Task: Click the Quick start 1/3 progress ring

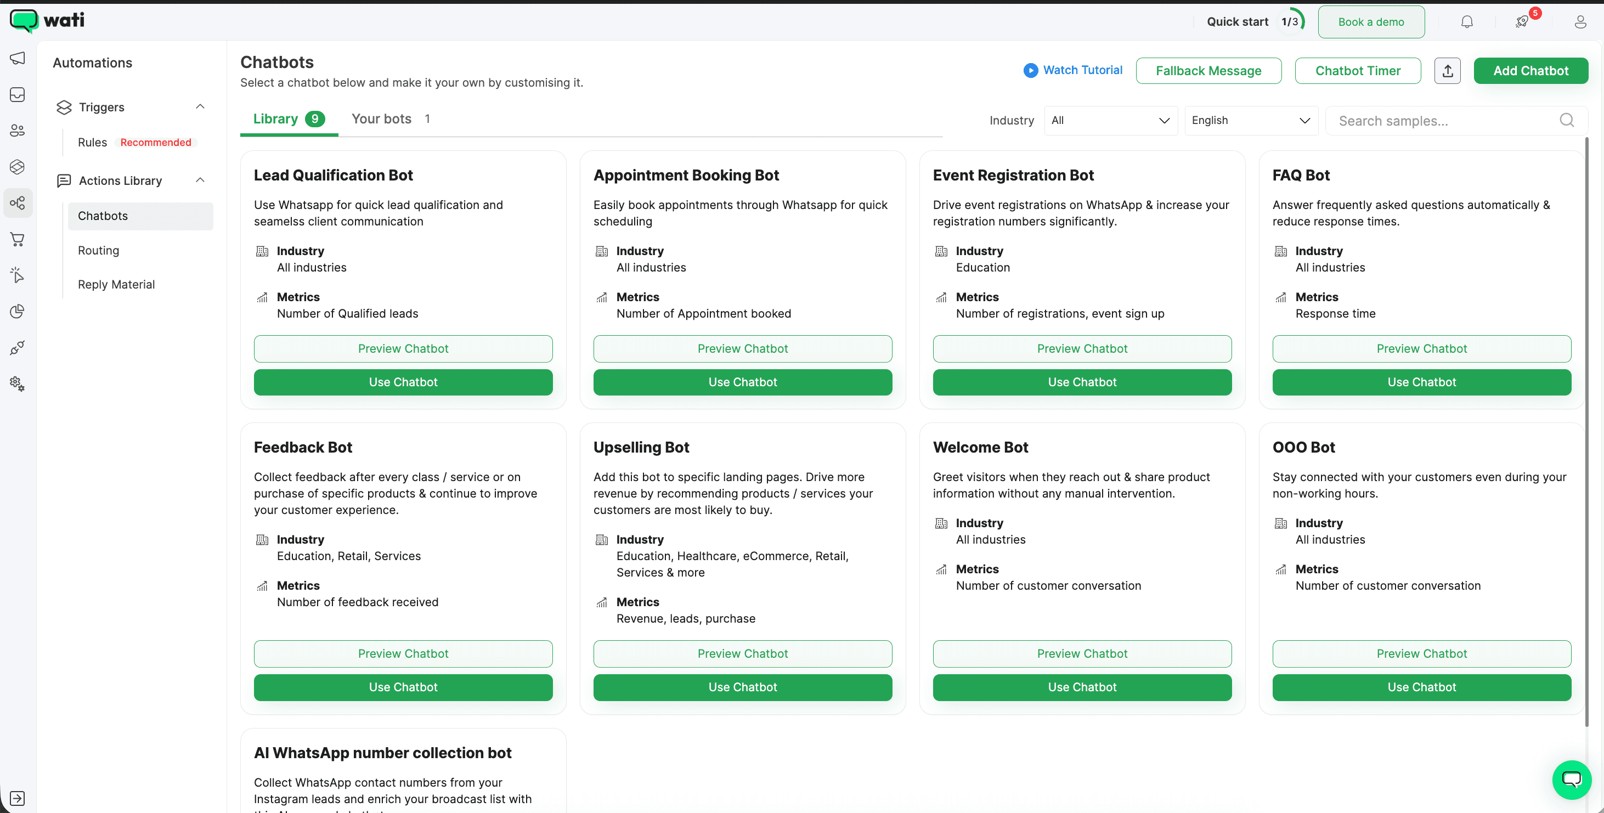Action: click(1290, 22)
